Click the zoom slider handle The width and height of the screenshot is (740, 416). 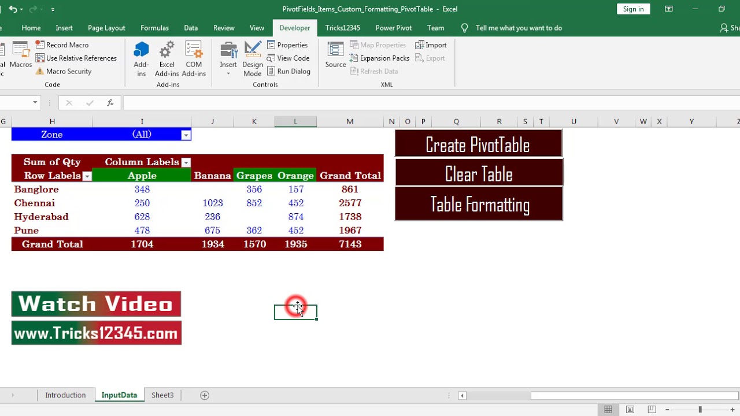[700, 410]
